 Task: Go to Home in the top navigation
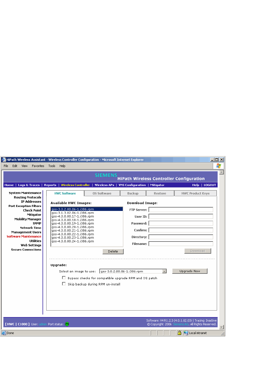click(x=9, y=185)
